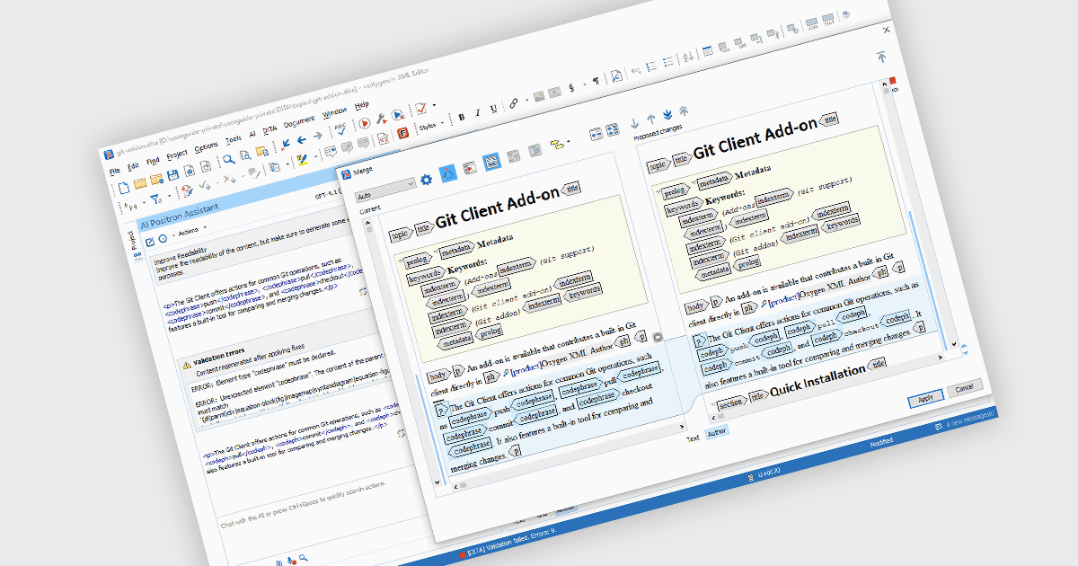Apply Italic formatting button

(477, 112)
